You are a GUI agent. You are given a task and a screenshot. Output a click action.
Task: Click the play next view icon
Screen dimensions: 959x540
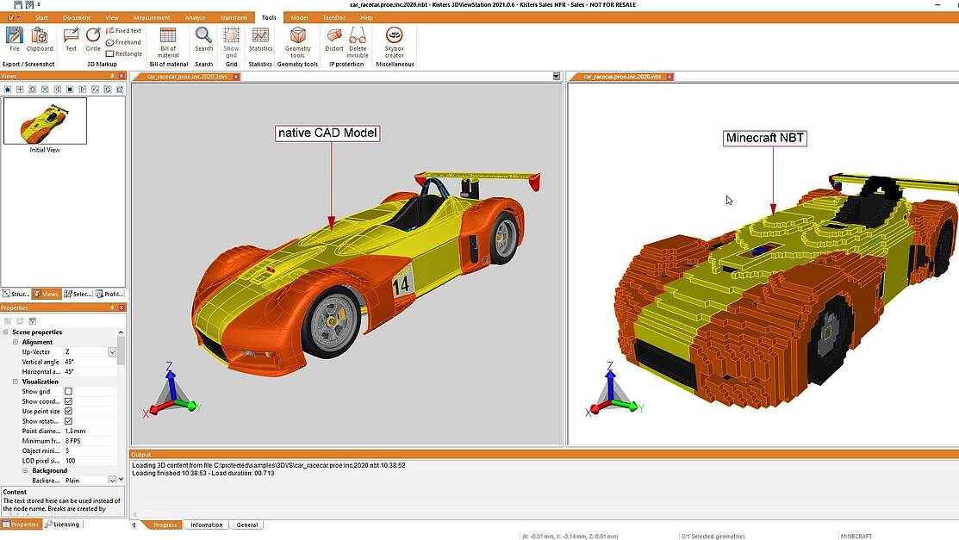83,90
